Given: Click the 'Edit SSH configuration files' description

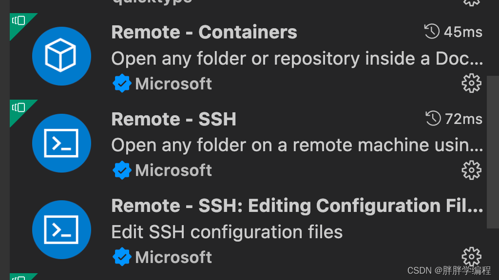Looking at the screenshot, I should (x=227, y=232).
